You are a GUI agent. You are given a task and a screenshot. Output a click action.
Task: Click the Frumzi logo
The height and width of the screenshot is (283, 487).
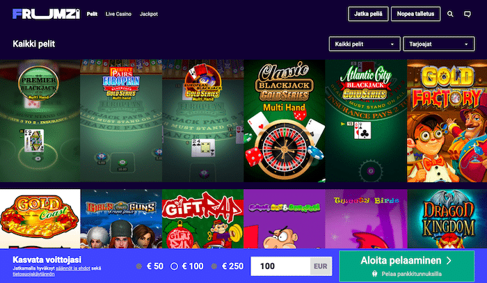[46, 14]
